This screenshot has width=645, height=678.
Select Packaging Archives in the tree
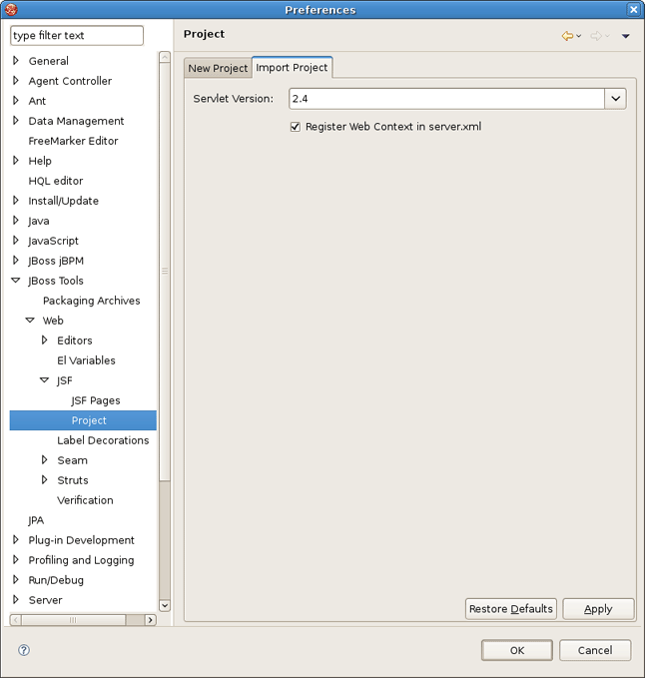(x=92, y=301)
